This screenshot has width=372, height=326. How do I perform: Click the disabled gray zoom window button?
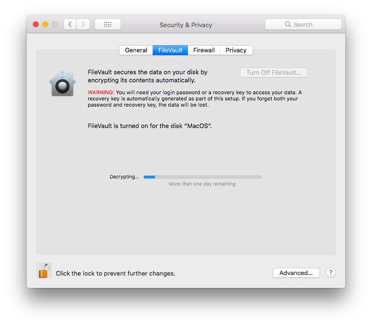point(55,24)
